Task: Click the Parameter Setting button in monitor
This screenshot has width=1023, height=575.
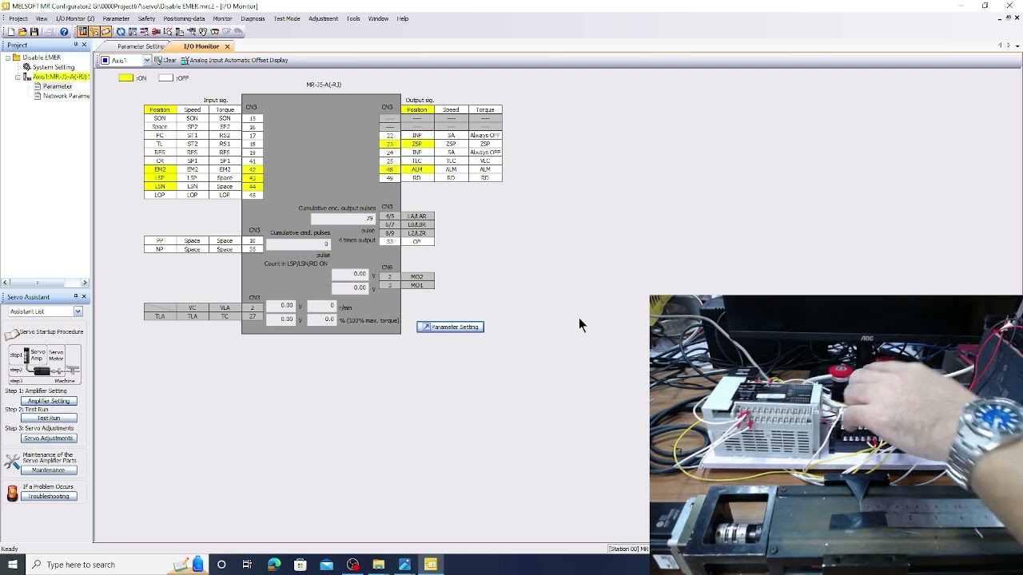Action: pos(450,327)
